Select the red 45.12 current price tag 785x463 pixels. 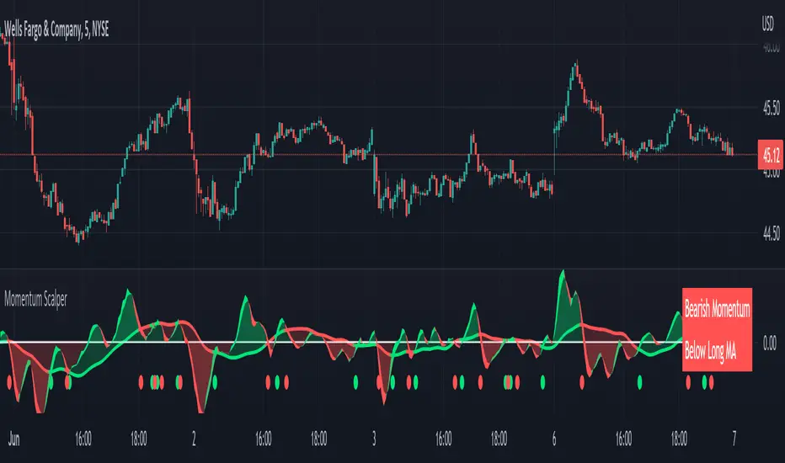point(771,155)
